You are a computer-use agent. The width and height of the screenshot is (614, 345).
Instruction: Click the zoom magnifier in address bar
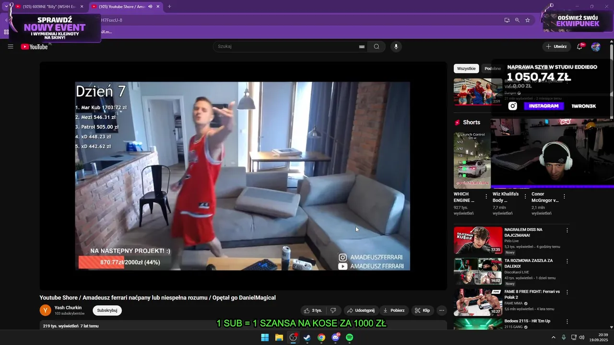tap(517, 20)
